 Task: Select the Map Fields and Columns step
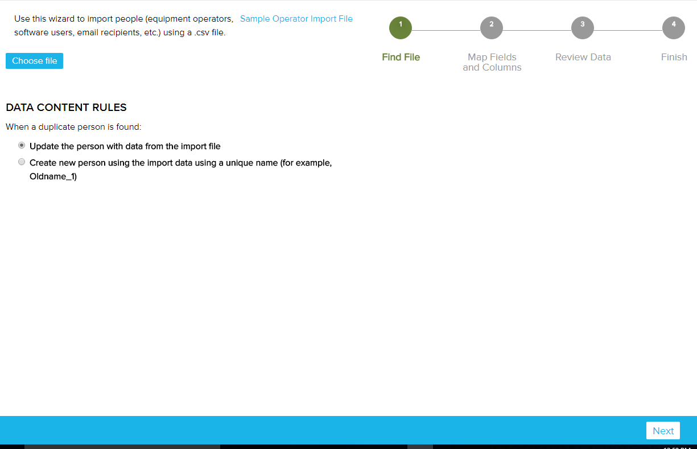(492, 62)
